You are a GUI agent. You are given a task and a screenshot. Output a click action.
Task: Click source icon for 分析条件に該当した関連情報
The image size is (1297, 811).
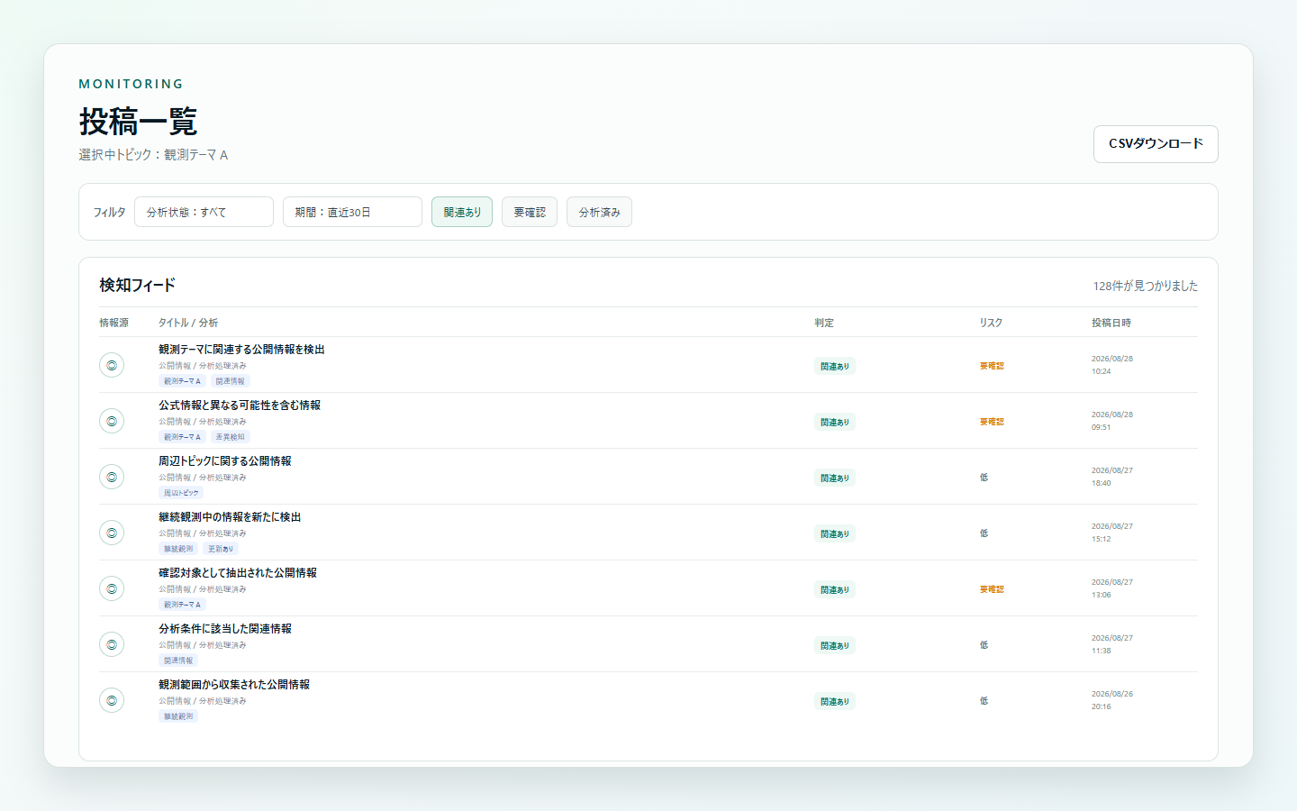click(112, 644)
